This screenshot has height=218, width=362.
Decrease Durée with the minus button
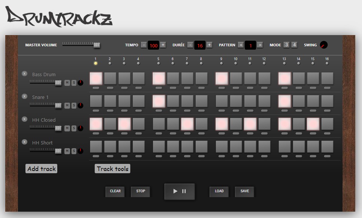(x=190, y=45)
